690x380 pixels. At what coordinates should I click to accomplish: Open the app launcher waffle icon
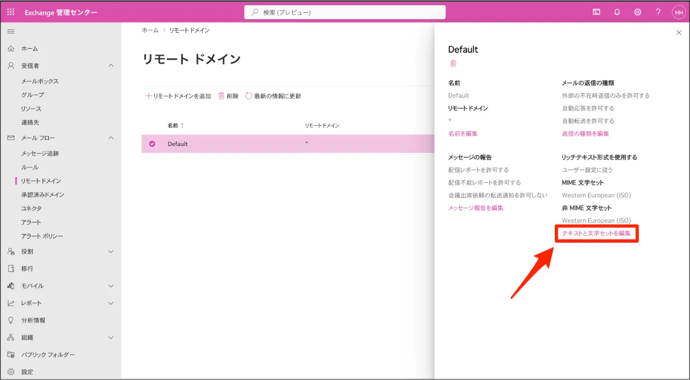11,12
